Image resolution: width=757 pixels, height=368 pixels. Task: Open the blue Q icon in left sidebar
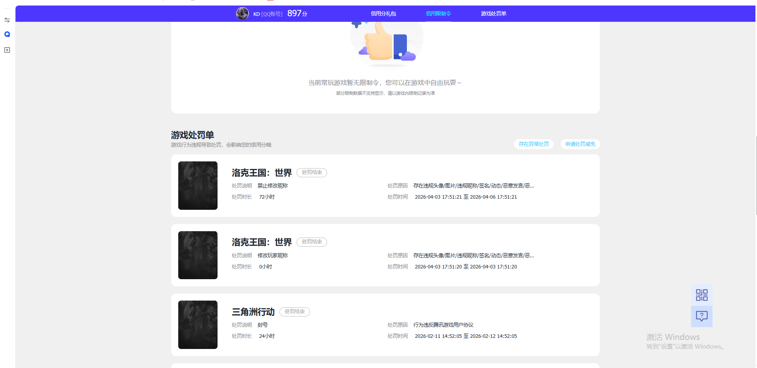[x=7, y=34]
